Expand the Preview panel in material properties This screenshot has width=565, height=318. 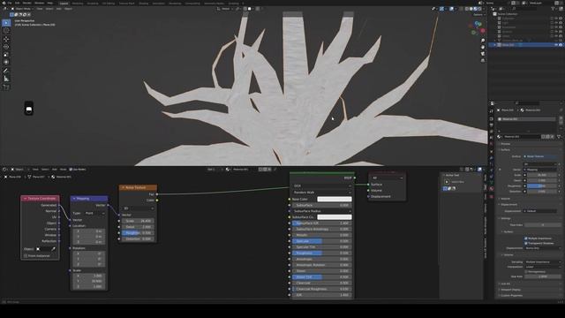(506, 143)
